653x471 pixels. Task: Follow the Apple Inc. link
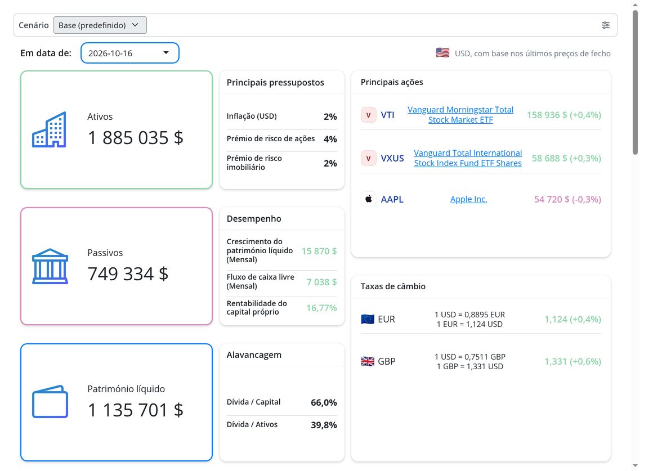click(x=468, y=199)
